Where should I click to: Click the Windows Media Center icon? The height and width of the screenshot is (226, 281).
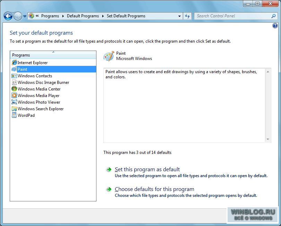click(x=14, y=89)
